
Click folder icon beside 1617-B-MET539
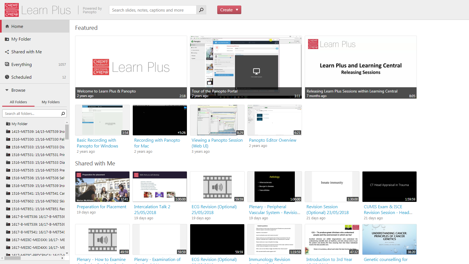coord(8,224)
